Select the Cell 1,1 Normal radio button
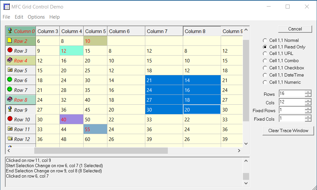 click(265, 41)
